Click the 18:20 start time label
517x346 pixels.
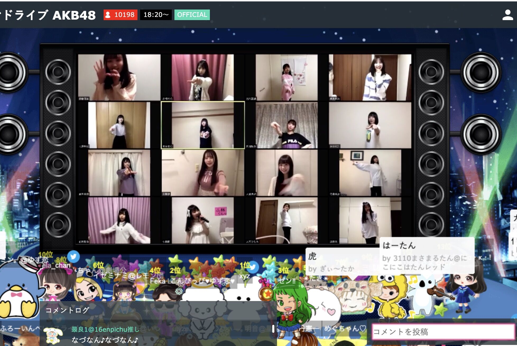point(156,15)
